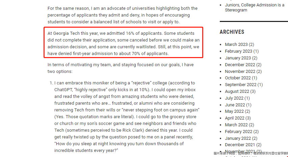Select the January 2023 archive link

(x=238, y=58)
